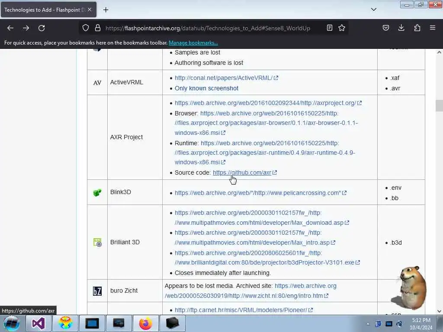The image size is (443, 332).
Task: Open archived axrproject.org homepage link
Action: (268, 103)
